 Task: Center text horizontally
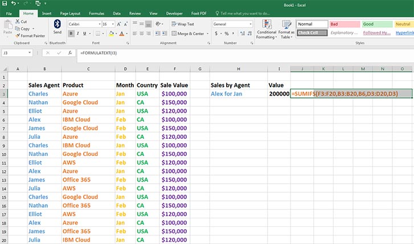(x=142, y=34)
